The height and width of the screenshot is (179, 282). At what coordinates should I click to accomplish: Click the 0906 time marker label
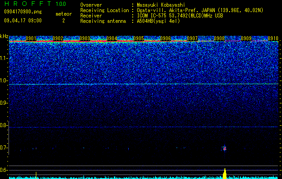click(165, 38)
